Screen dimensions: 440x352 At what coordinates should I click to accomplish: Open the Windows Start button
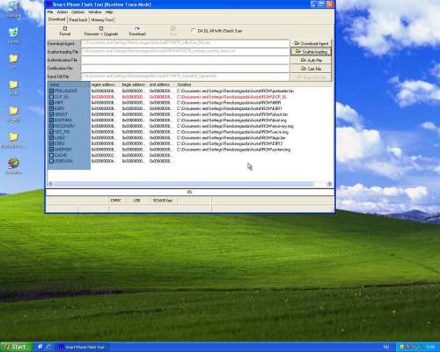coord(16,347)
